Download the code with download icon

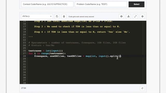click(128, 17)
